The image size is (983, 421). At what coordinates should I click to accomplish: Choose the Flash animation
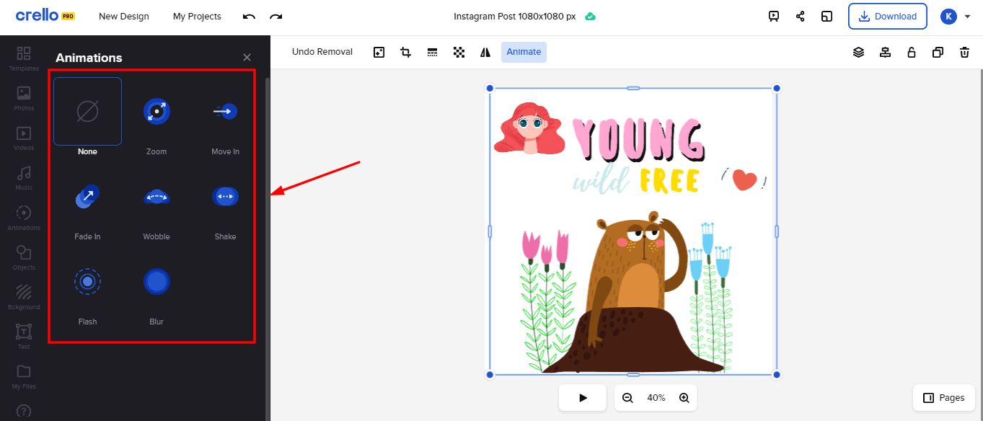pos(87,282)
